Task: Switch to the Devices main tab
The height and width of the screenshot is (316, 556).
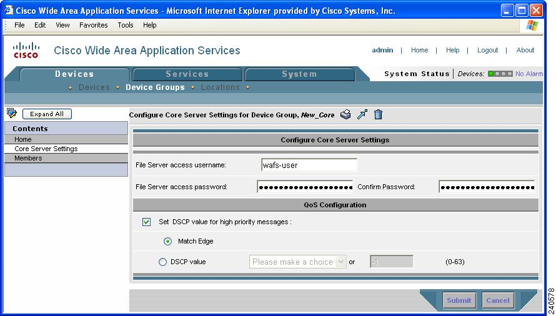Action: tap(74, 74)
